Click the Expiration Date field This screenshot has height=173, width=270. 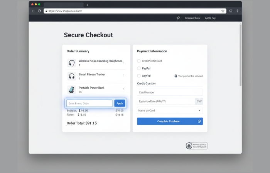click(166, 101)
